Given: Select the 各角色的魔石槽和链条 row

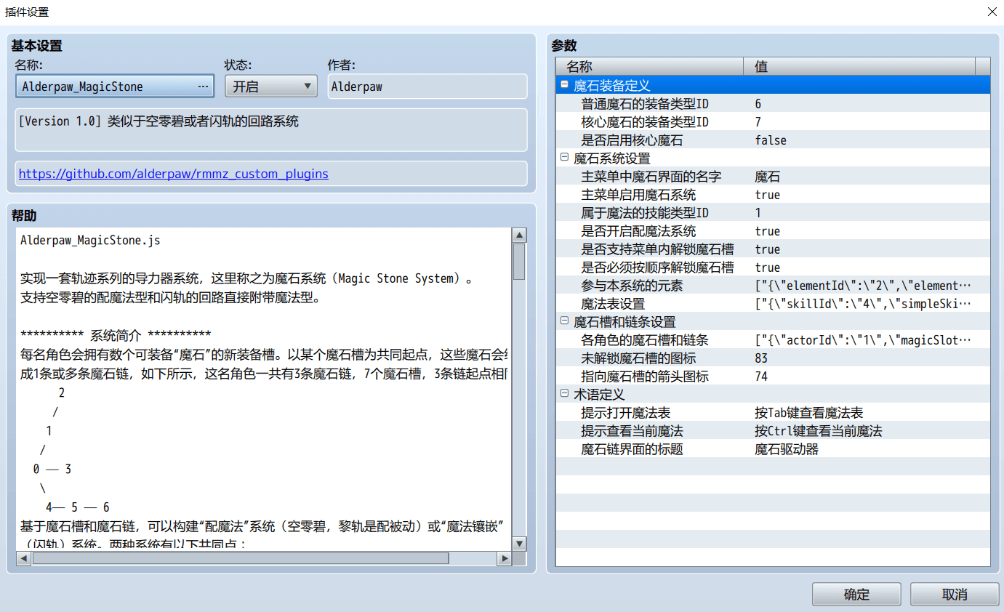Looking at the screenshot, I should coord(773,339).
